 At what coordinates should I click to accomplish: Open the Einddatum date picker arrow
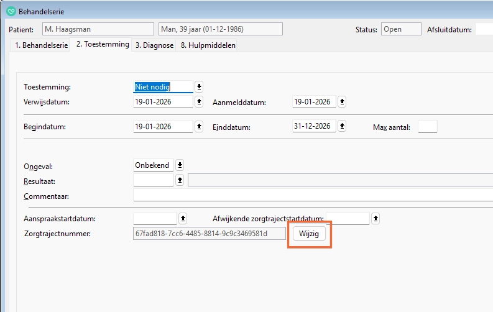click(342, 127)
